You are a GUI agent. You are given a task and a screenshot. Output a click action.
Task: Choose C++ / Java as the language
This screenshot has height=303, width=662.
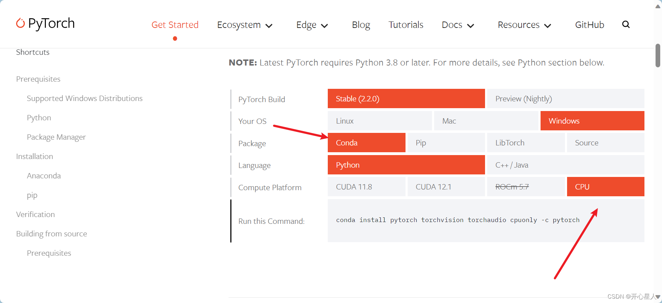click(566, 165)
